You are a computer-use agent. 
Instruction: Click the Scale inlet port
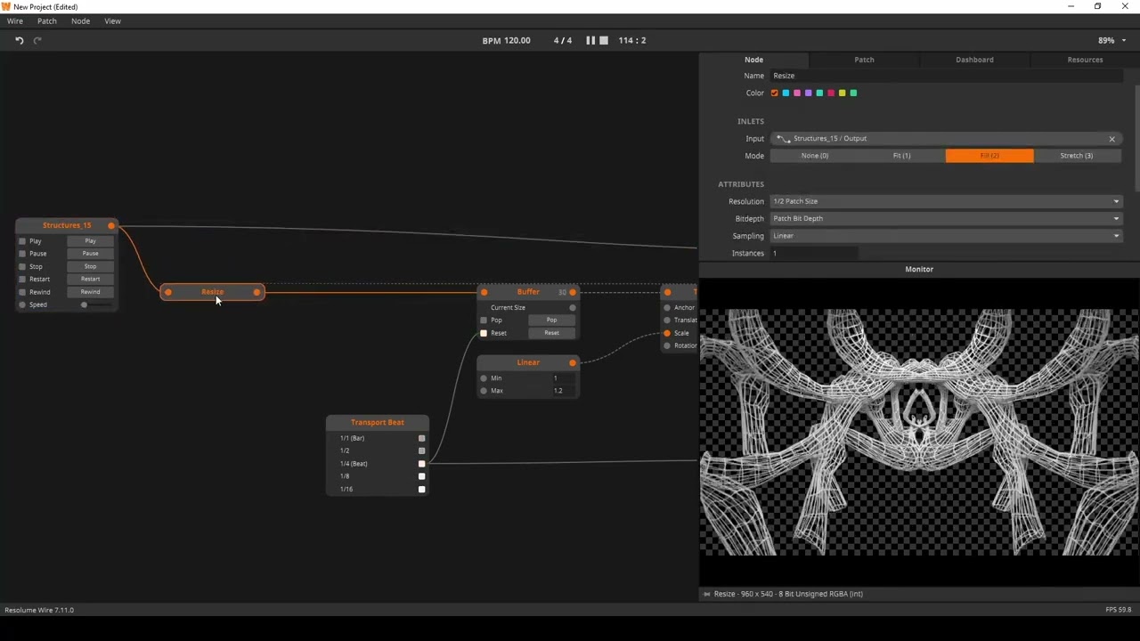(667, 333)
